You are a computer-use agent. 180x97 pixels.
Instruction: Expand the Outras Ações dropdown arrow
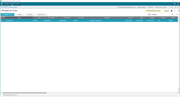(46, 15)
